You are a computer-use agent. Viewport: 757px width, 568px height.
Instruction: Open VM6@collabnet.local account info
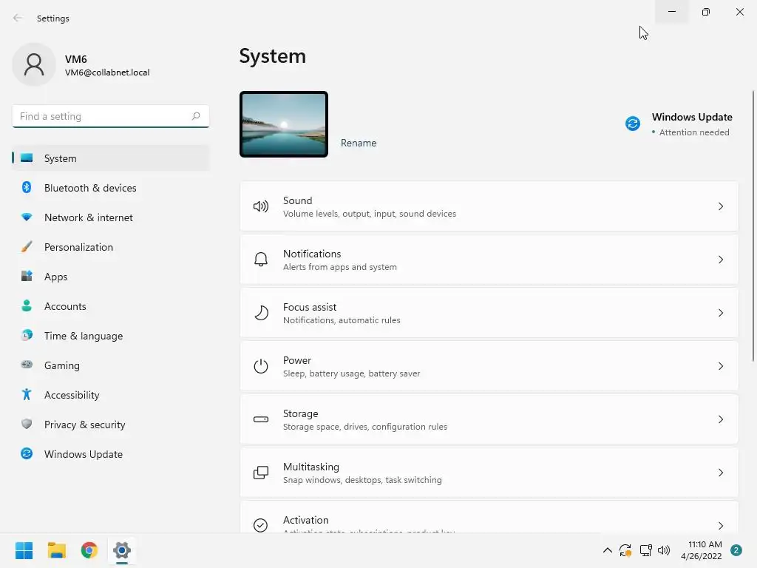tap(107, 72)
